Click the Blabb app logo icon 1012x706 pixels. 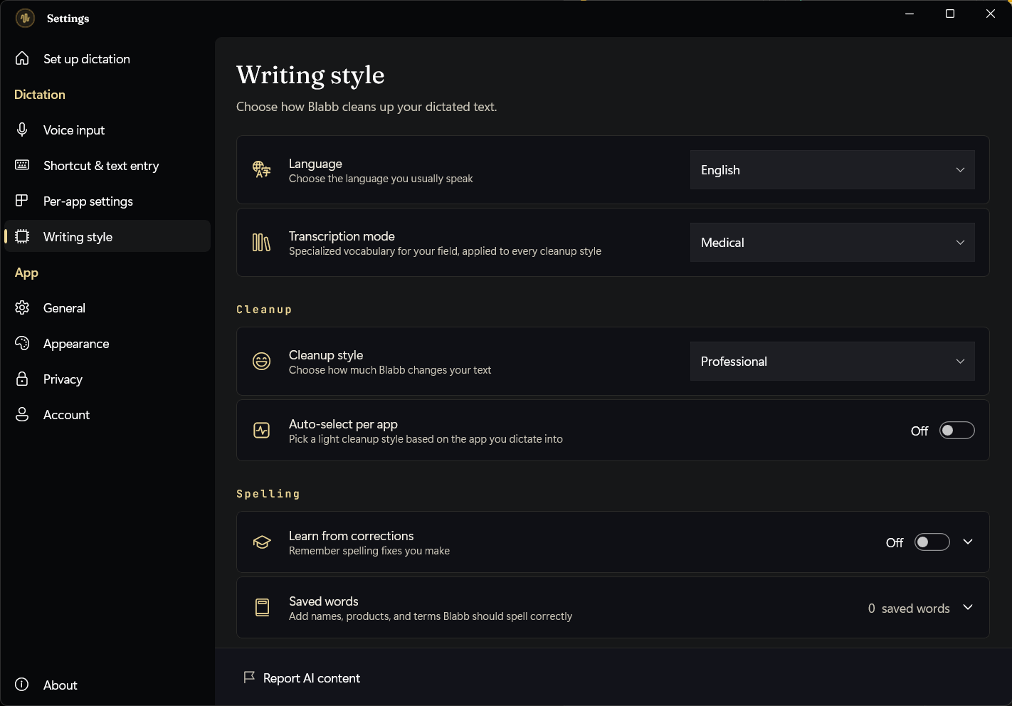click(25, 18)
